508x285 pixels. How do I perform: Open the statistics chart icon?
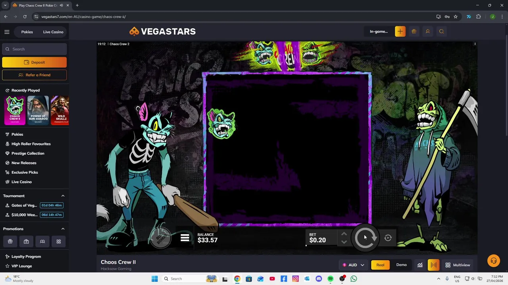pos(420,265)
